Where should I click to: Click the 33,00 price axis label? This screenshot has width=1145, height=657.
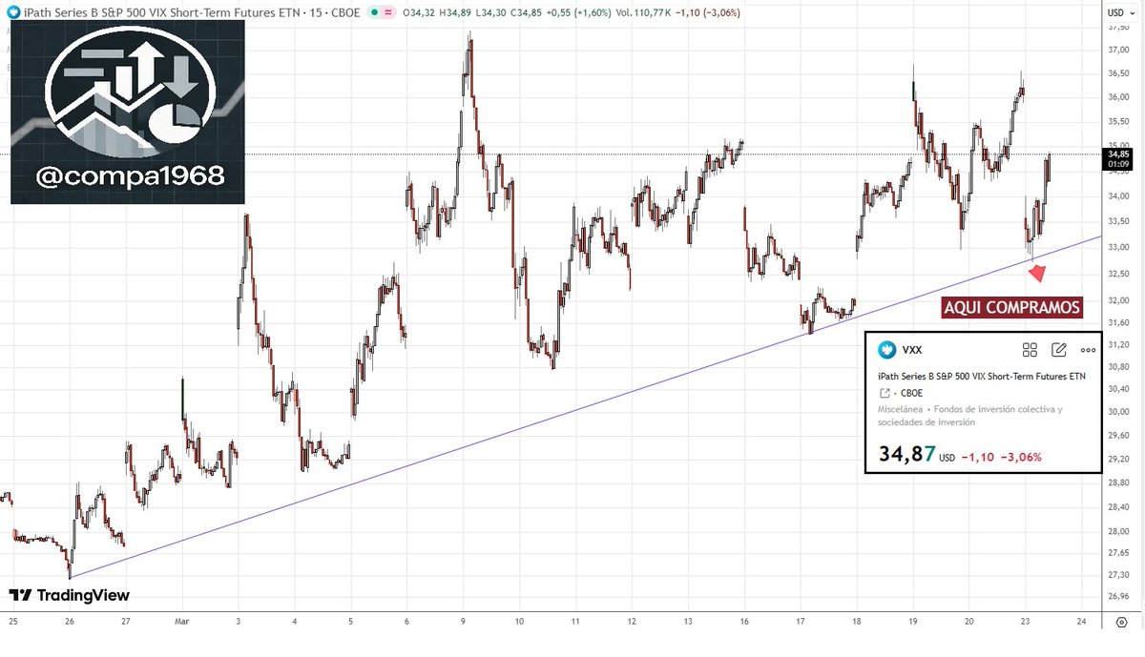click(1117, 247)
